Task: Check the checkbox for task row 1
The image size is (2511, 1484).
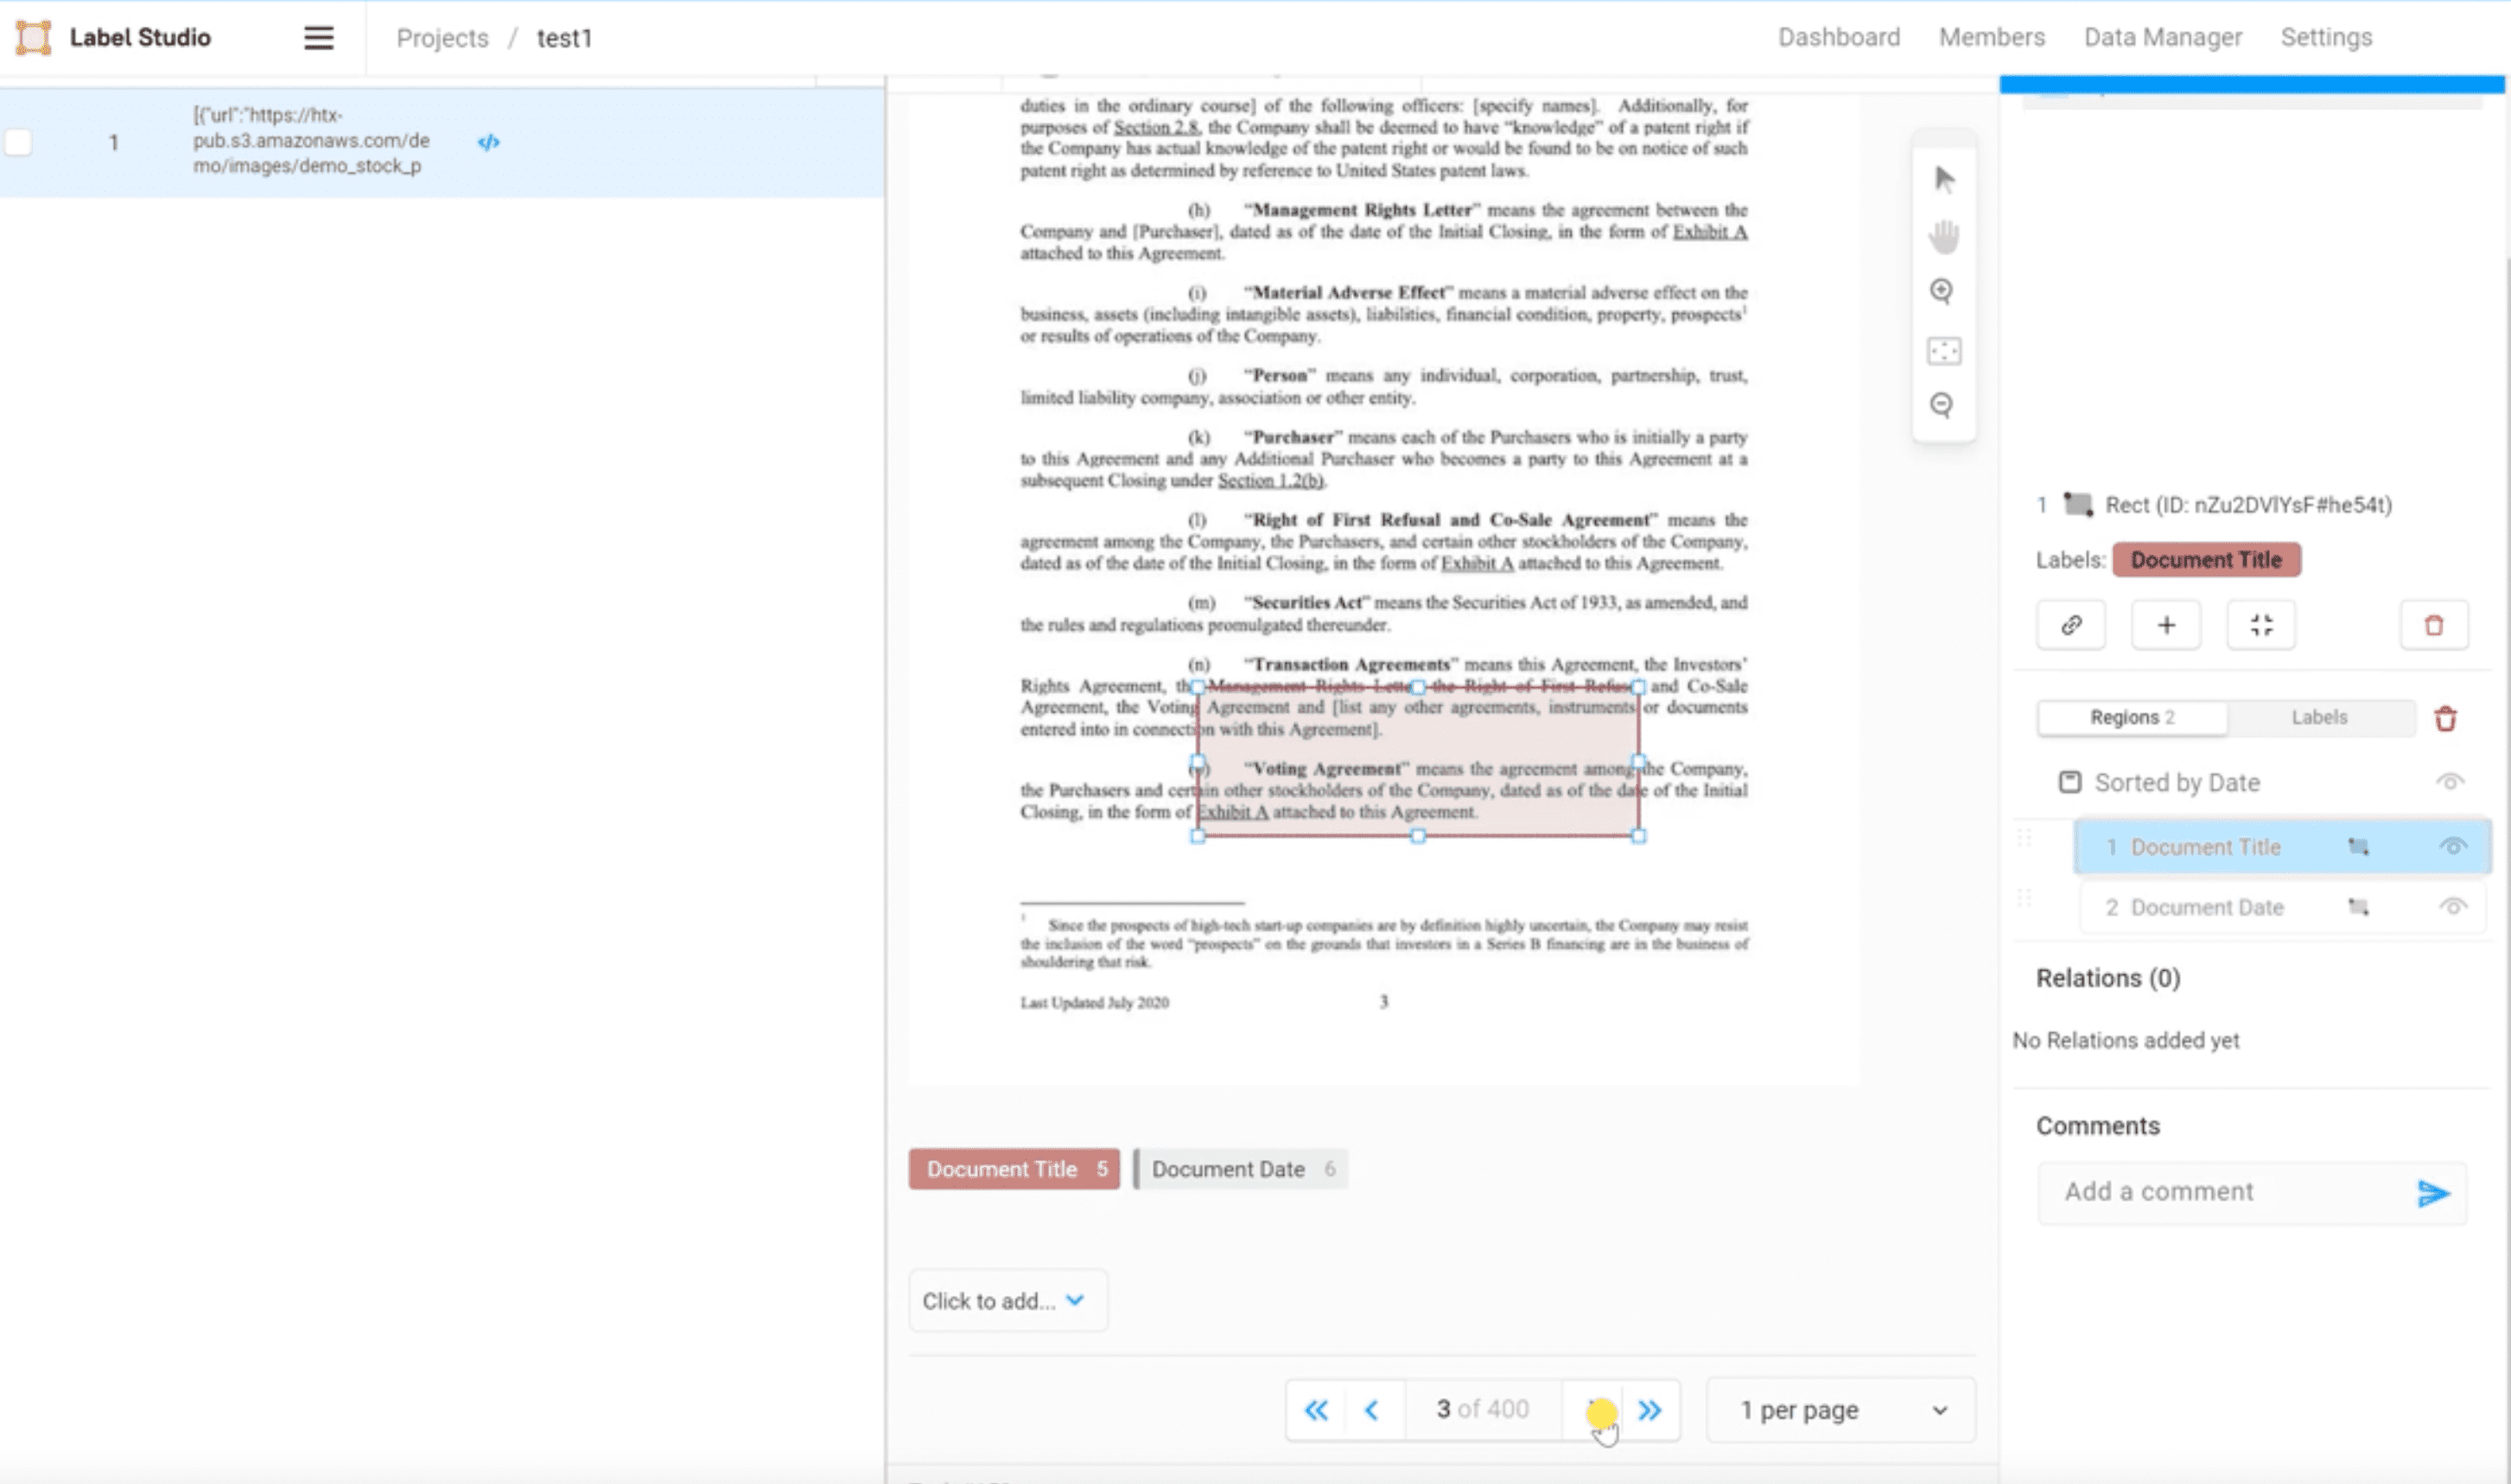Action: click(x=18, y=142)
